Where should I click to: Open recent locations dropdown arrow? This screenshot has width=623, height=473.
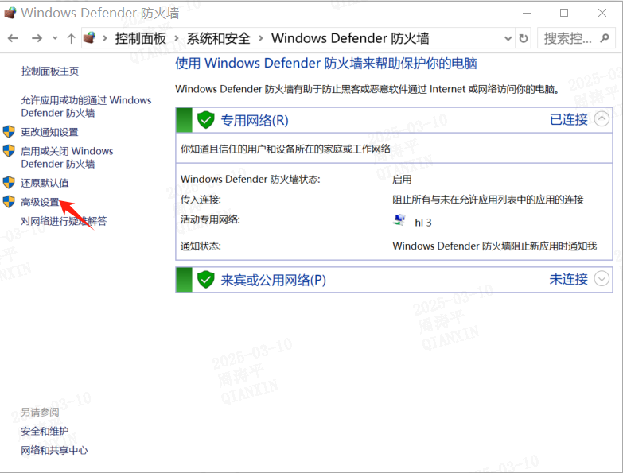(x=55, y=38)
